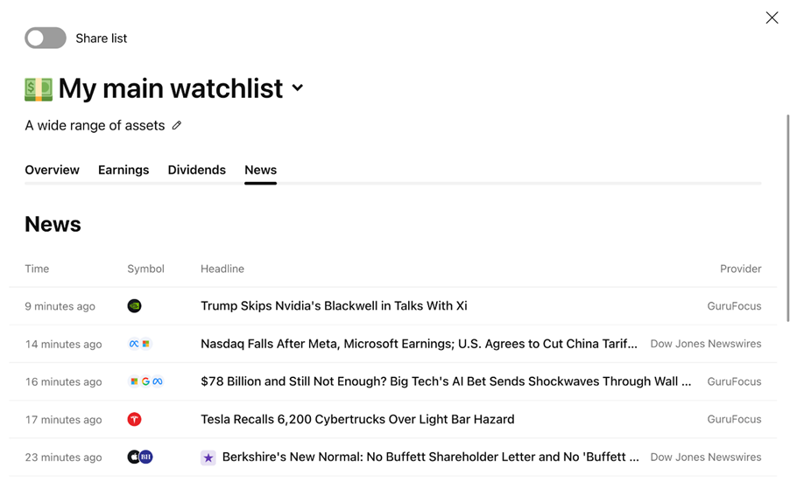Click Dow Jones Newswires in the Berkshire row
Viewport: 790px width, 482px height.
[x=706, y=457]
